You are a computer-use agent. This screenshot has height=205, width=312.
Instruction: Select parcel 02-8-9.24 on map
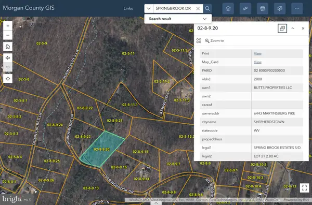click(55, 125)
